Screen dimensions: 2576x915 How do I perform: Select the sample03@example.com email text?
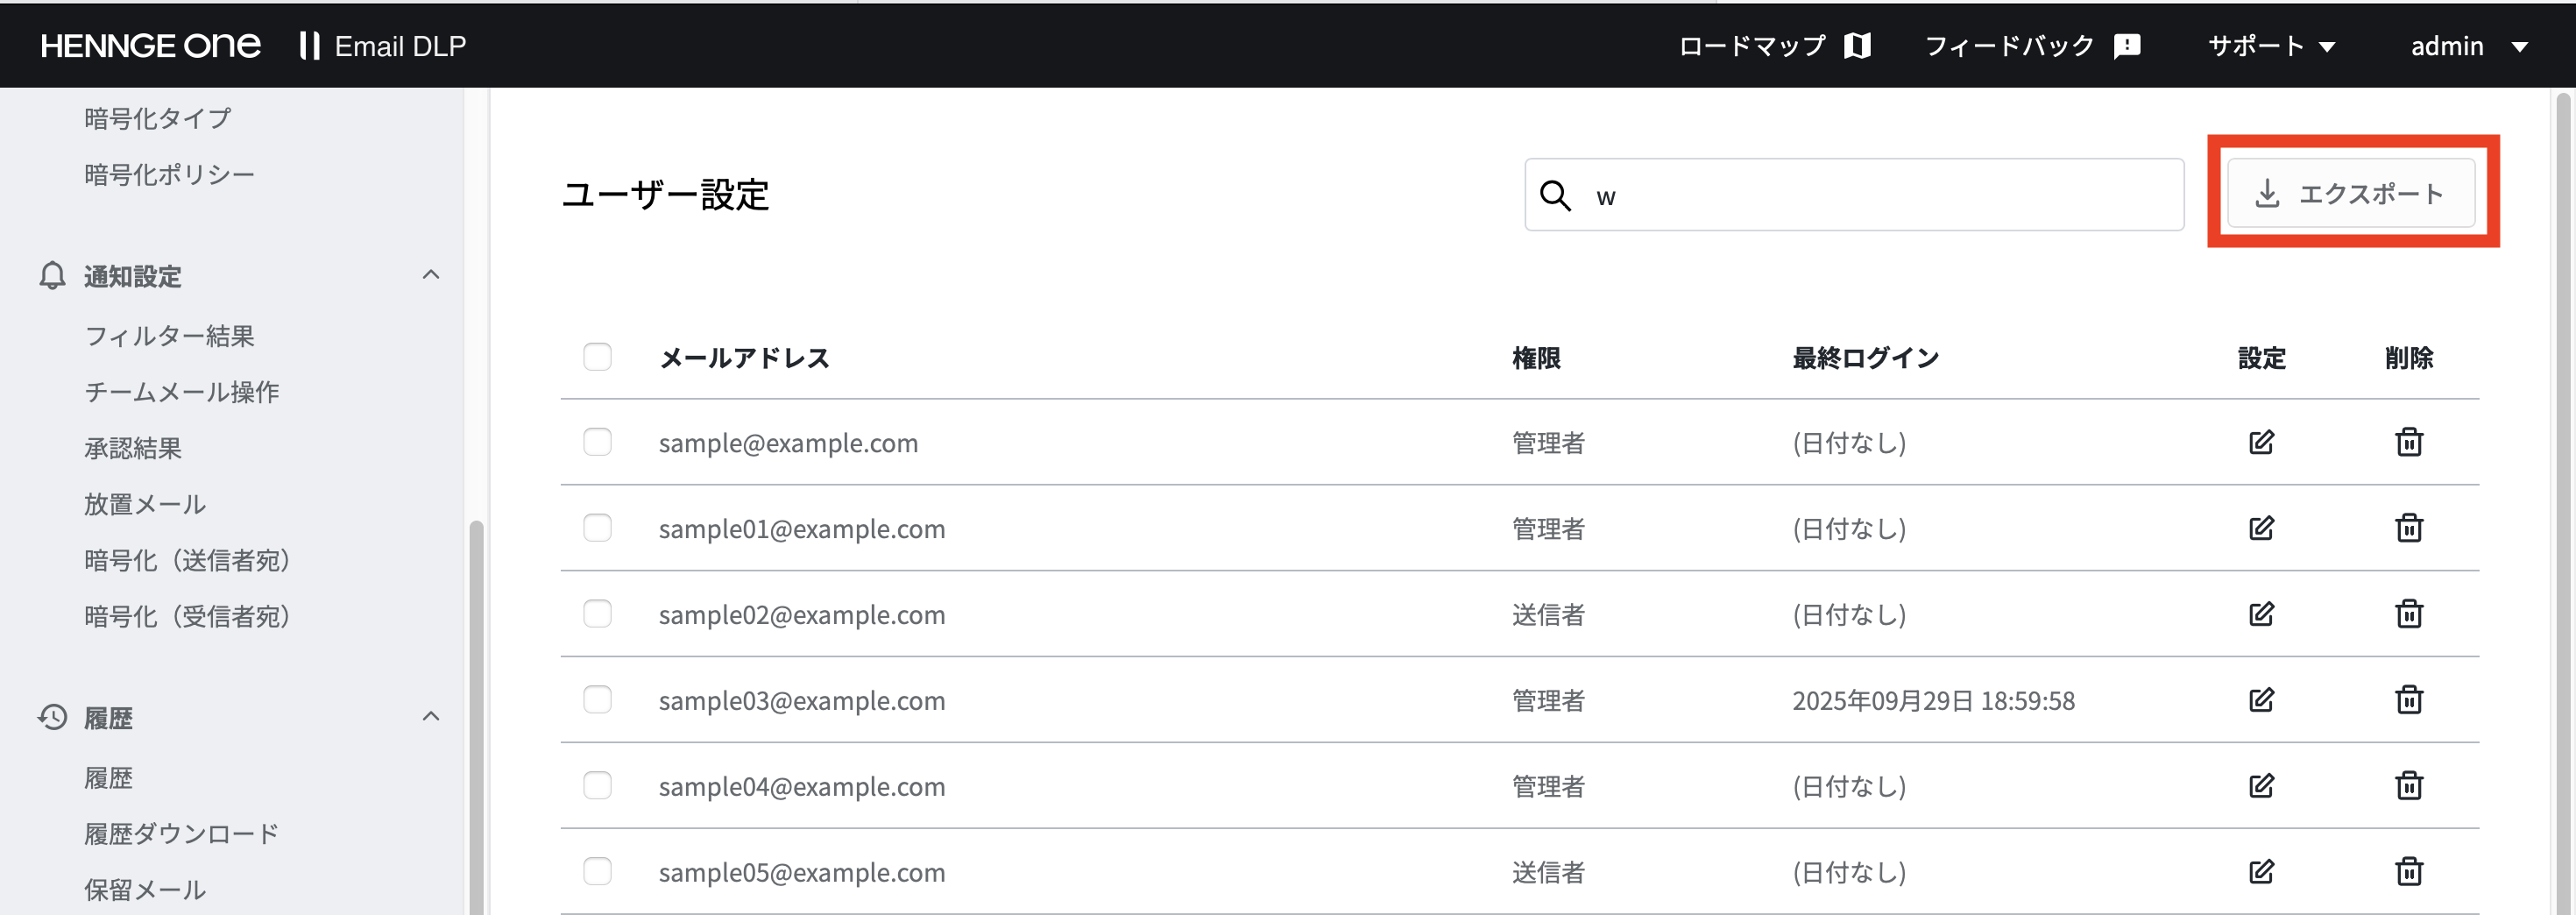(x=801, y=701)
